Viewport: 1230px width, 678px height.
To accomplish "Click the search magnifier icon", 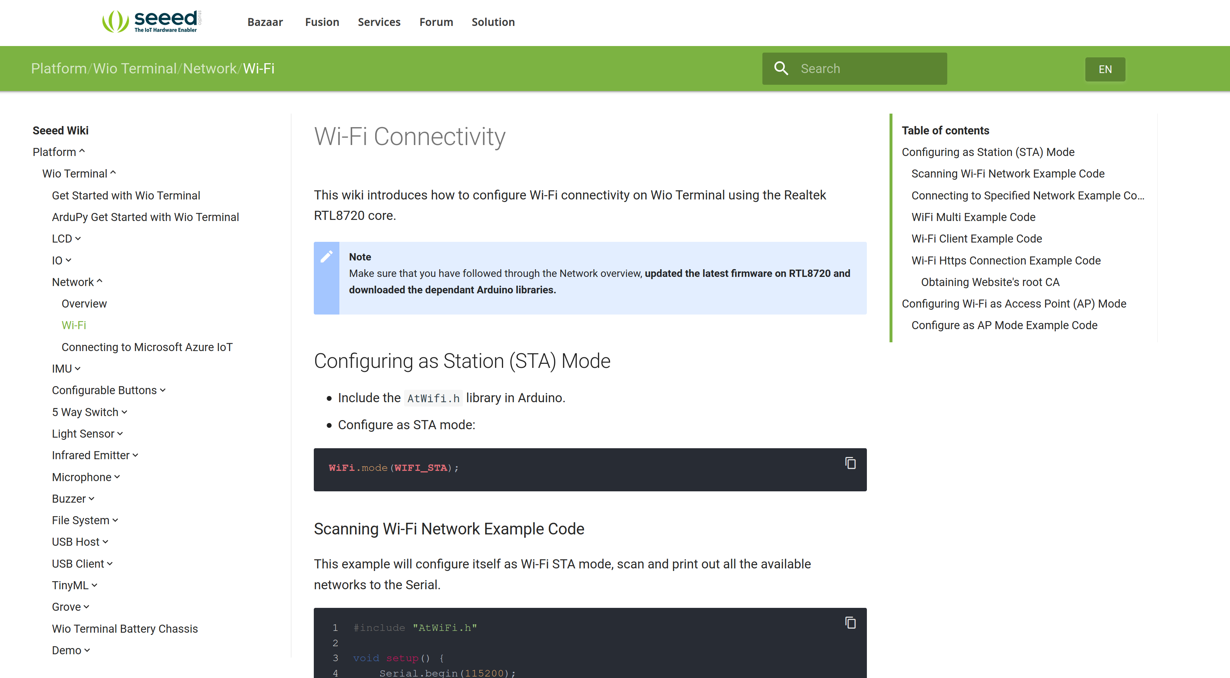I will (x=781, y=68).
